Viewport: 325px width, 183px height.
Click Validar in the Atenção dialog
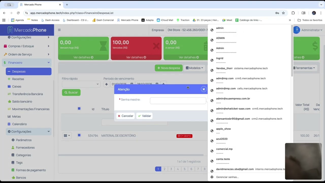144,116
